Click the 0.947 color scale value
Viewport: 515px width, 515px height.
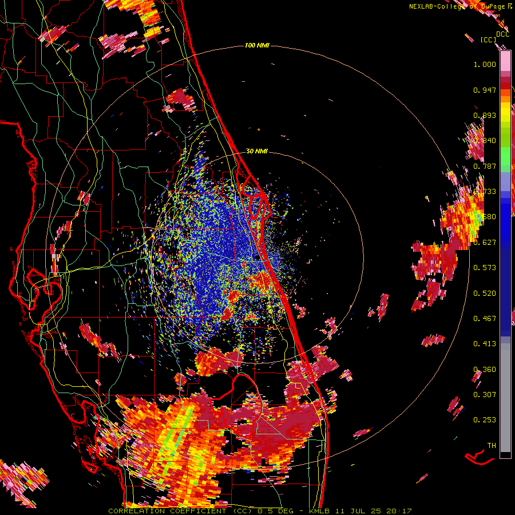click(x=485, y=90)
